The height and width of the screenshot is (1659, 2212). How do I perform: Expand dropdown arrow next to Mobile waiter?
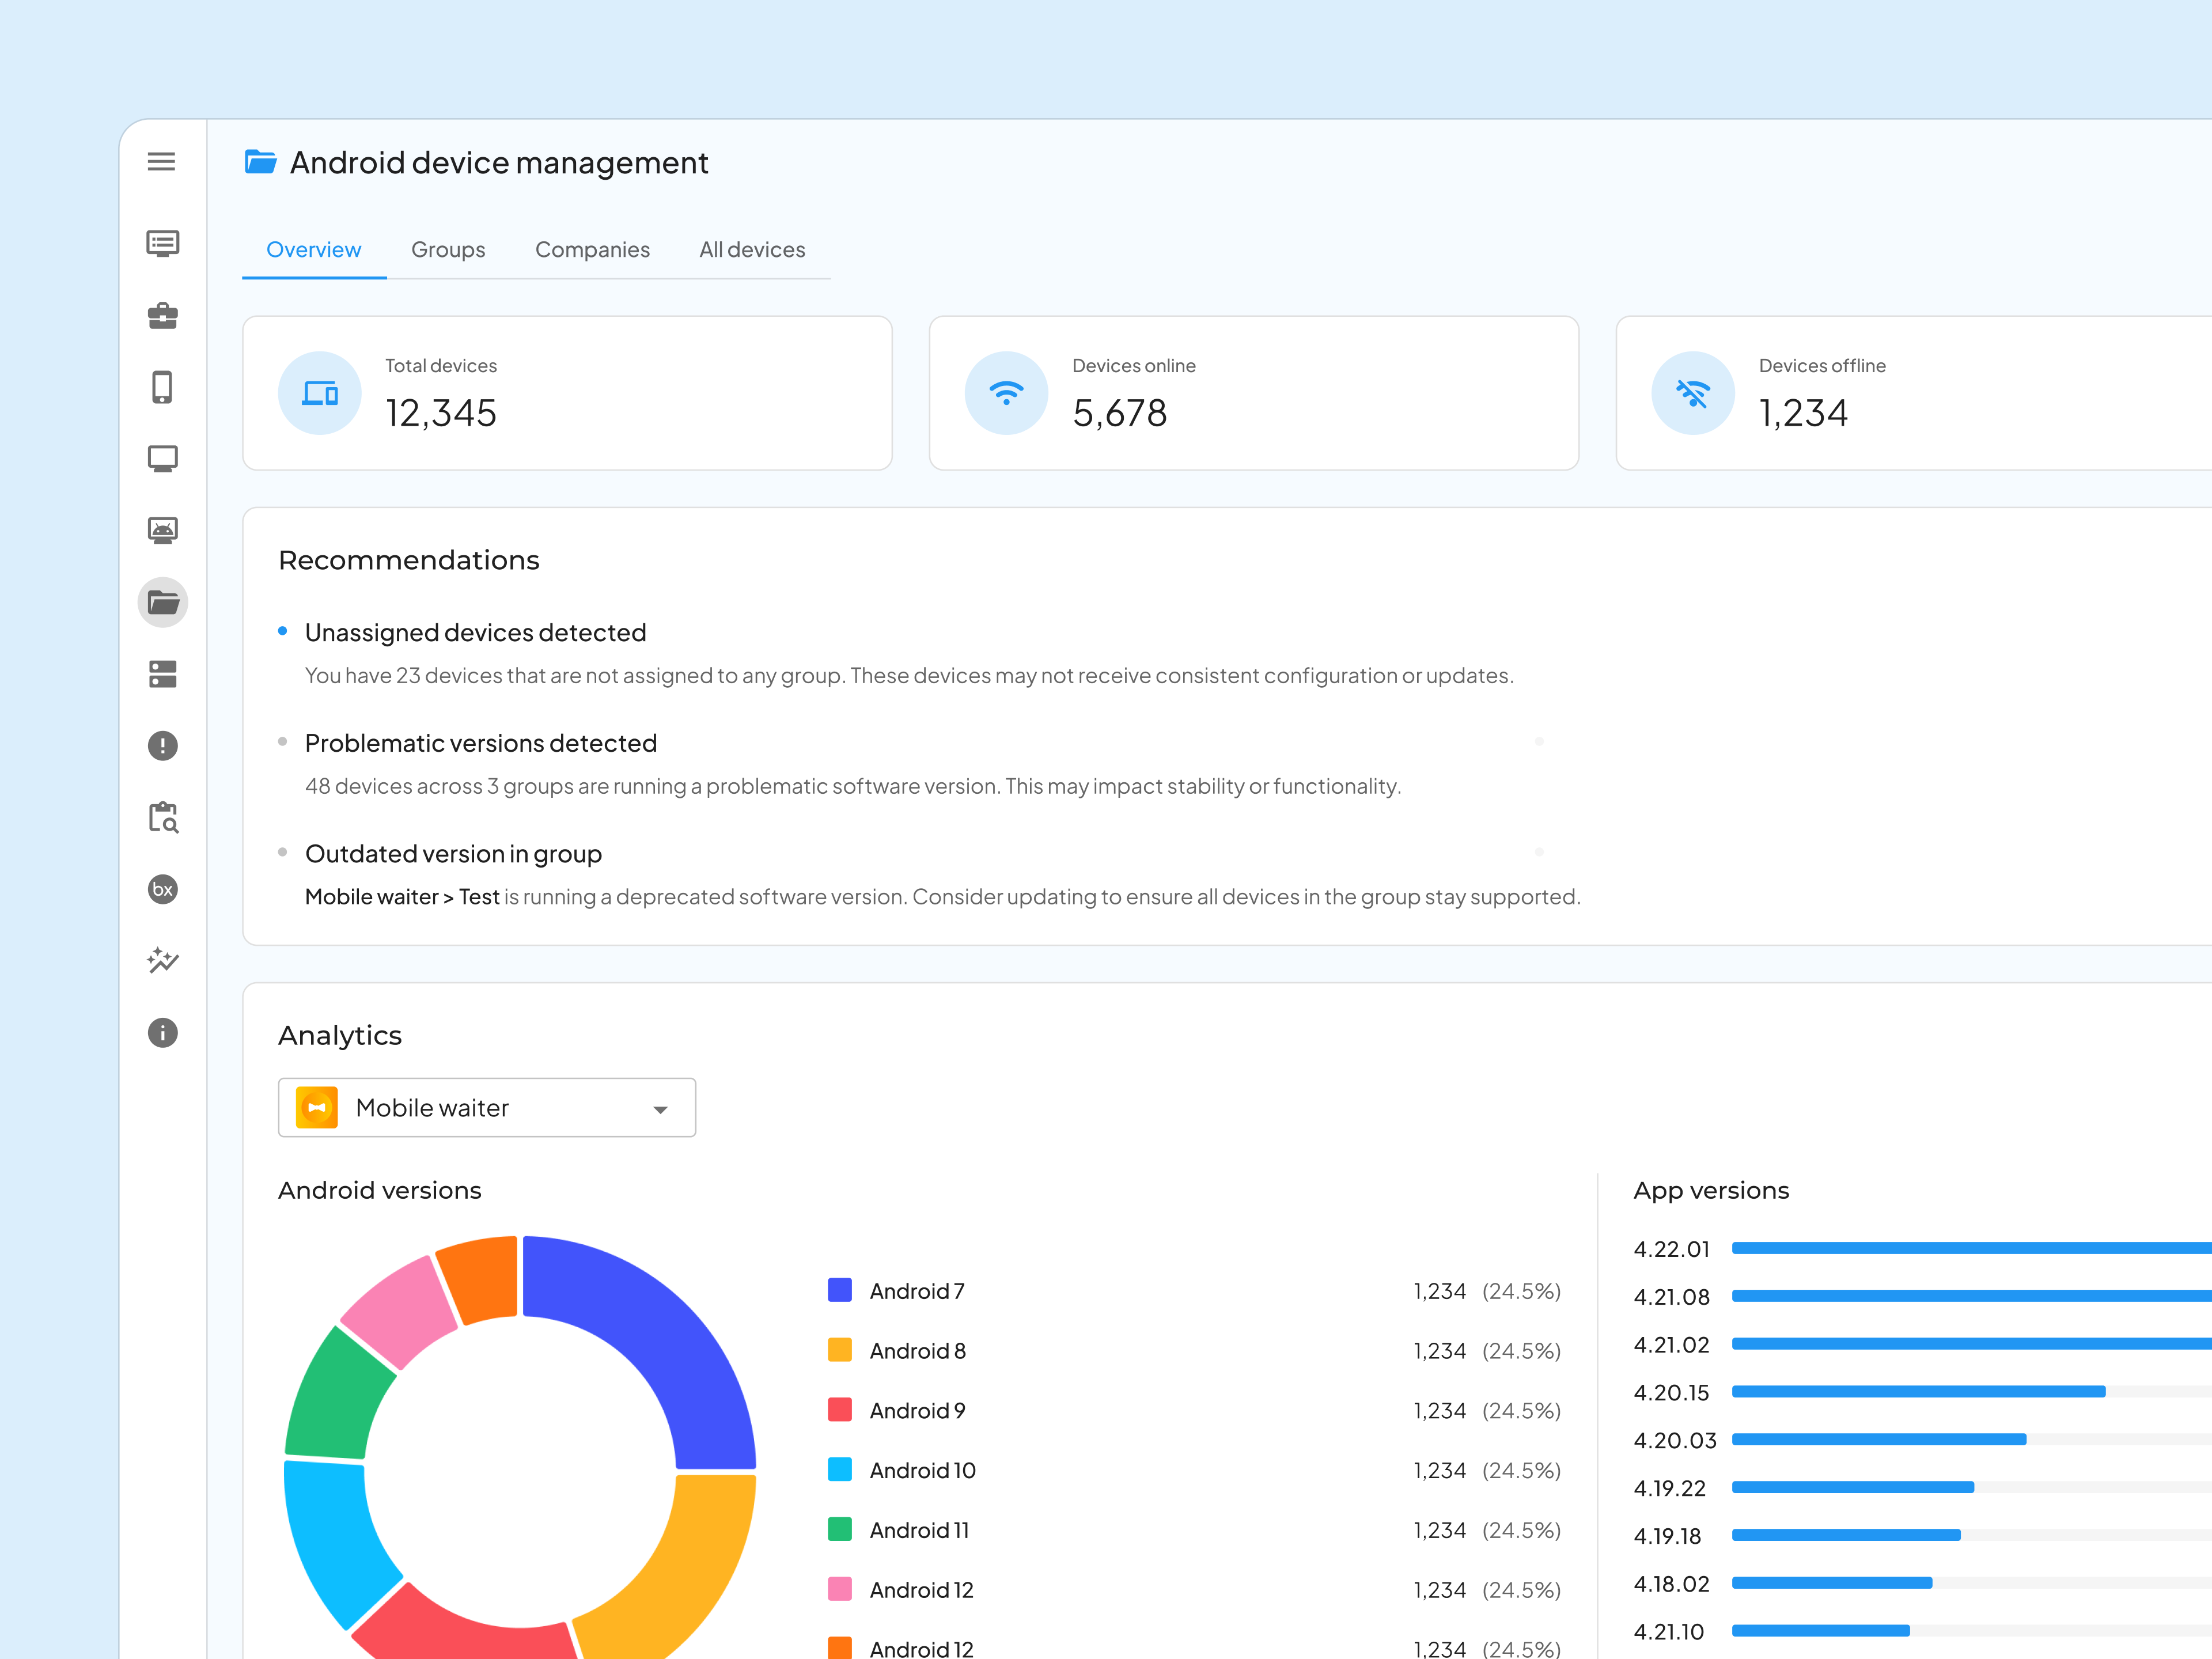pyautogui.click(x=660, y=1110)
